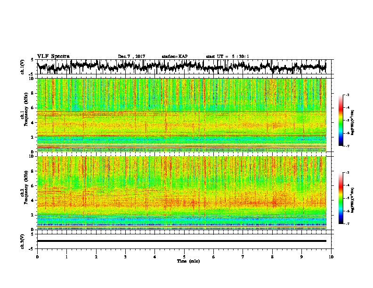The image size is (373, 288).
Task: Click the "8" kHz tick of ch.1 axis
Action: pyautogui.click(x=33, y=93)
